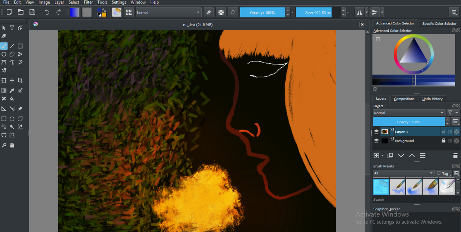Open the brush blending mode Normal dropdown

pos(168,13)
